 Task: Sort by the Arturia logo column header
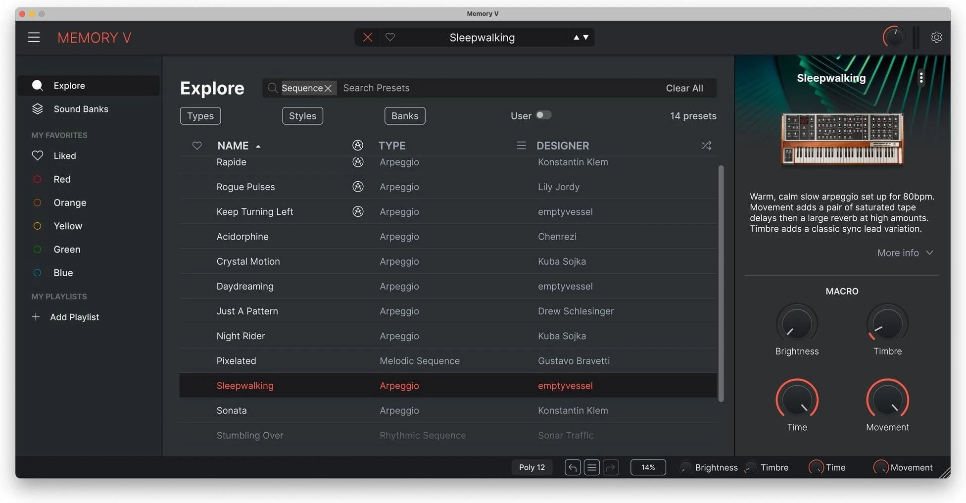pyautogui.click(x=358, y=145)
